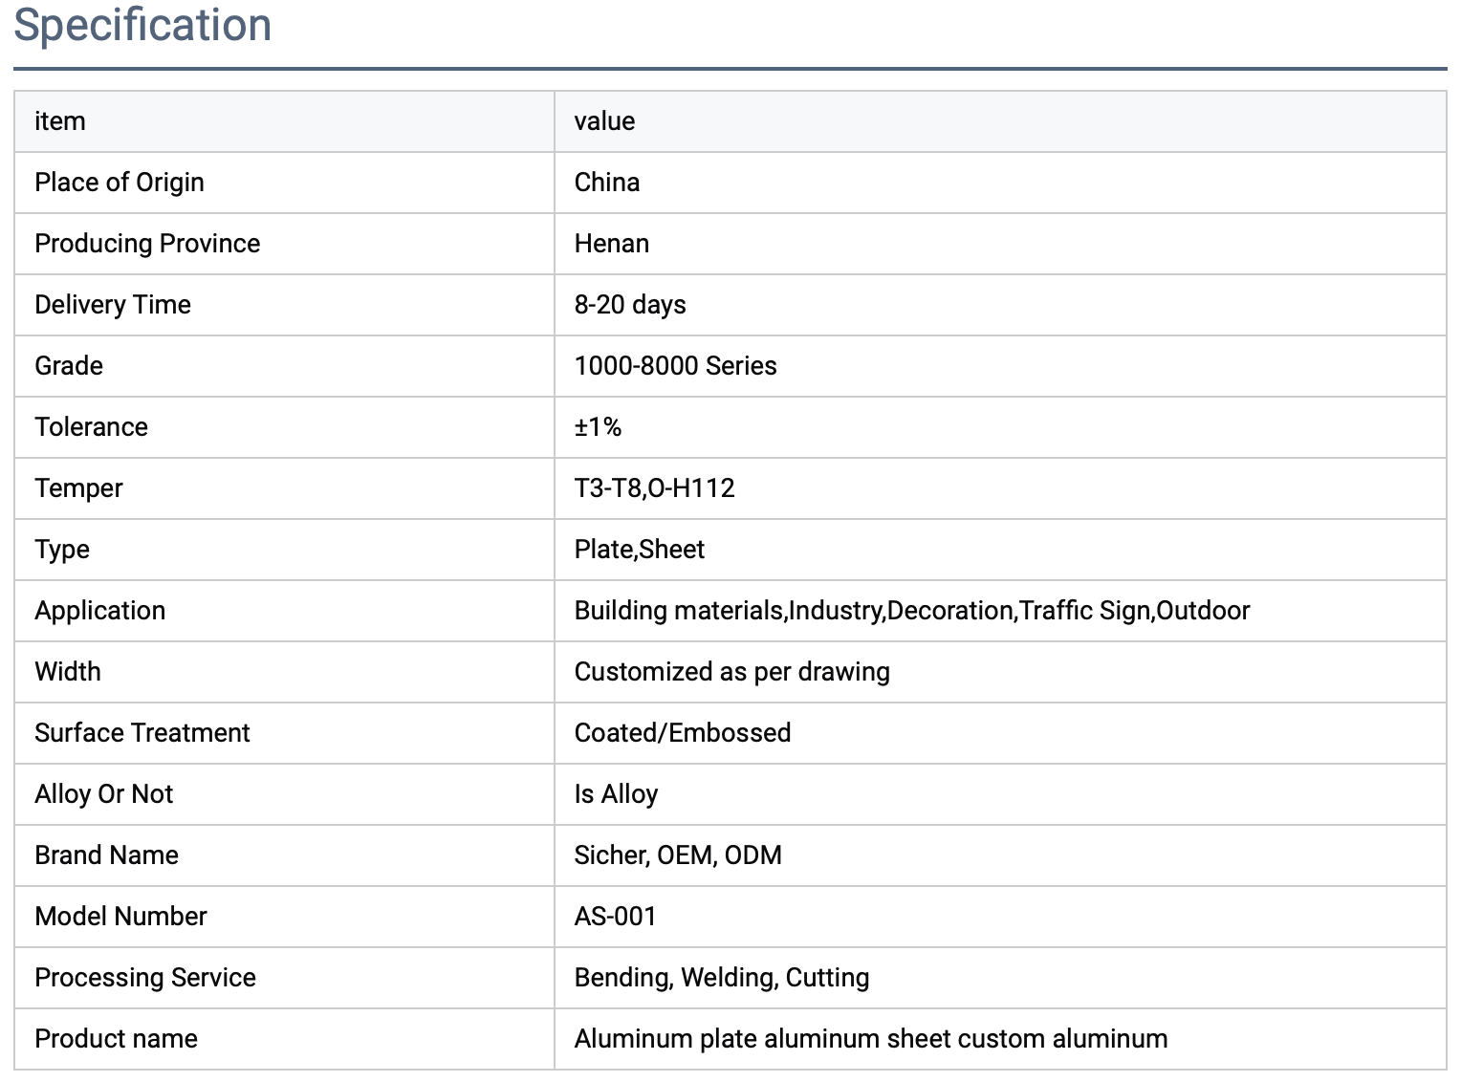Click the 1000-8000 Series grade value
The width and height of the screenshot is (1461, 1082).
pos(675,366)
